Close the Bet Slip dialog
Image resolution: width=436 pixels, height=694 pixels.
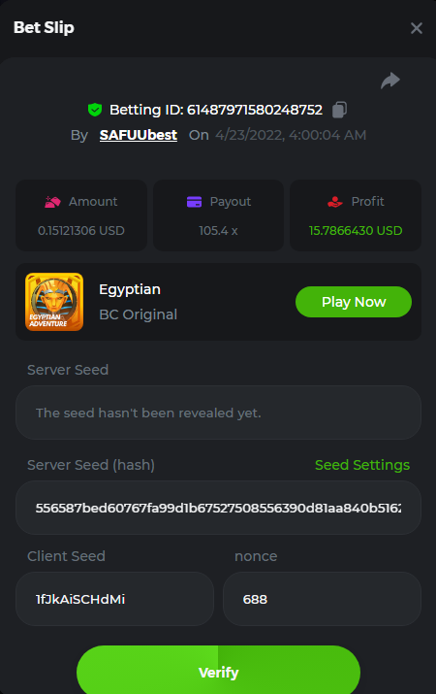tap(416, 28)
